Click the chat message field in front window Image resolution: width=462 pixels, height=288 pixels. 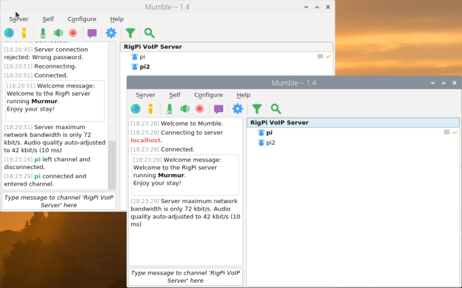pos(185,276)
